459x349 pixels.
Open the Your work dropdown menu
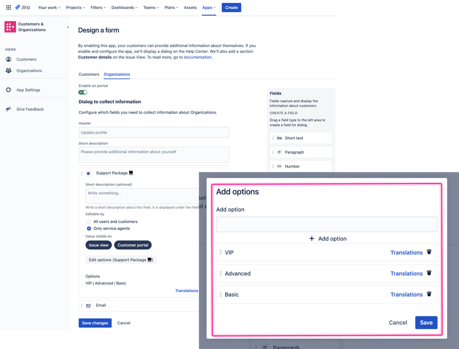(49, 8)
